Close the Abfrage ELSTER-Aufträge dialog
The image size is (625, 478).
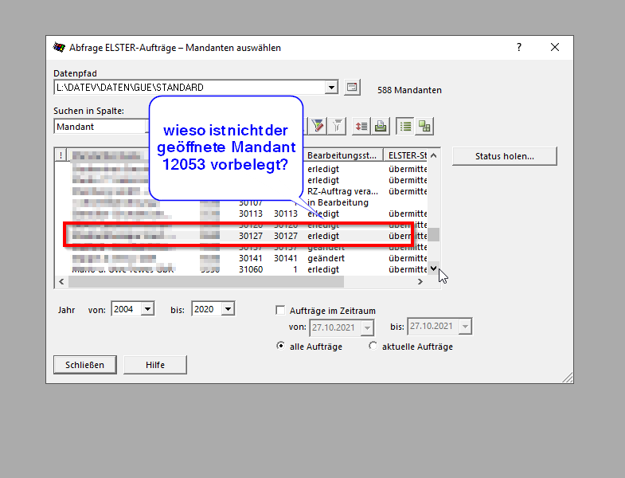click(554, 48)
